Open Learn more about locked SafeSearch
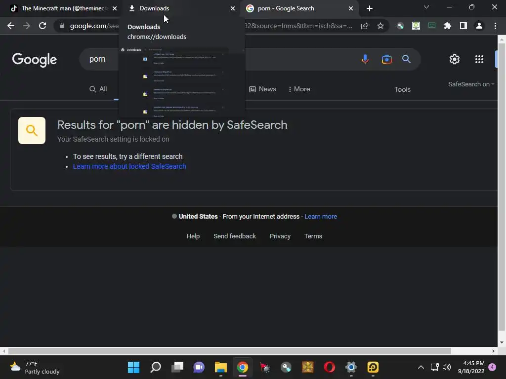The height and width of the screenshot is (379, 506). pos(129,166)
